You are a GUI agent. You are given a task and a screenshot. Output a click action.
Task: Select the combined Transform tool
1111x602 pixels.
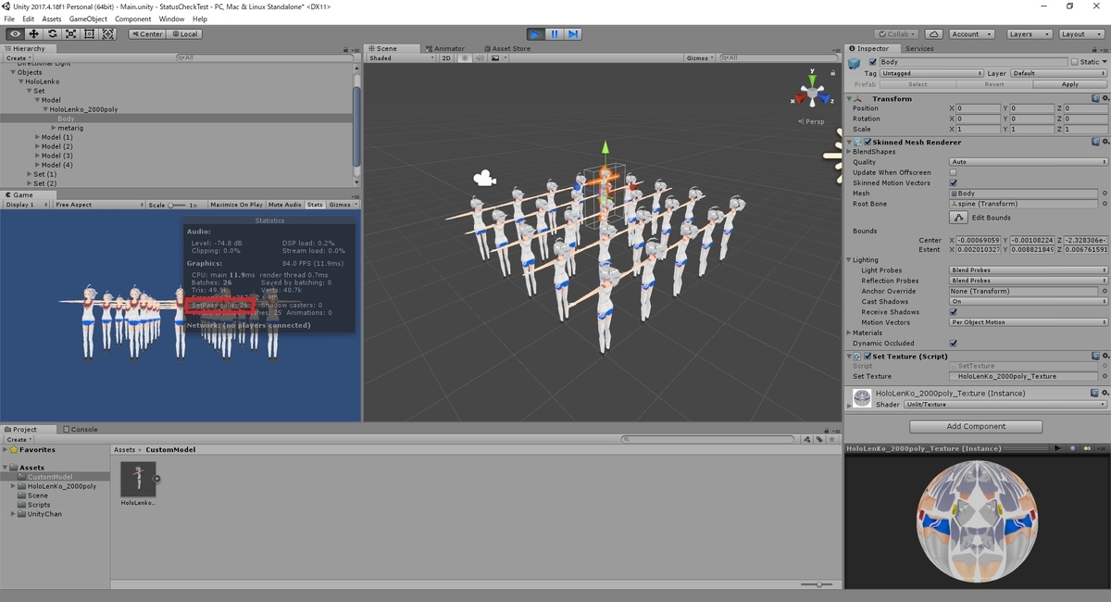coord(108,34)
